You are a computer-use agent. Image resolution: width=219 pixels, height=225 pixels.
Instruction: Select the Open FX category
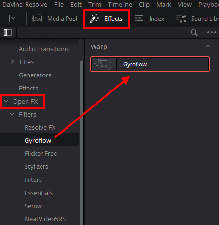coord(26,102)
